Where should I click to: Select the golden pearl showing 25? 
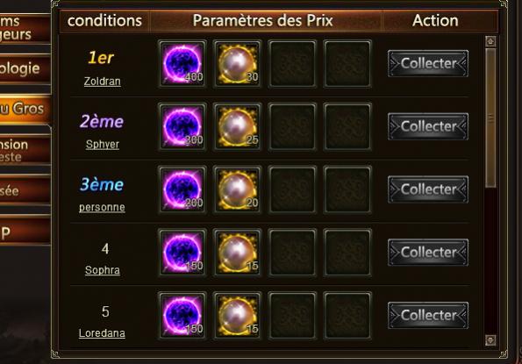tap(238, 127)
